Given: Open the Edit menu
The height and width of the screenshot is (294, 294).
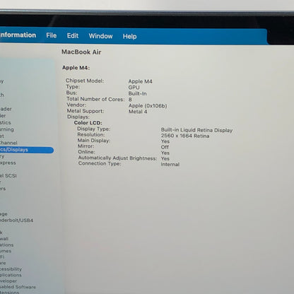Looking at the screenshot, I should coord(73,35).
